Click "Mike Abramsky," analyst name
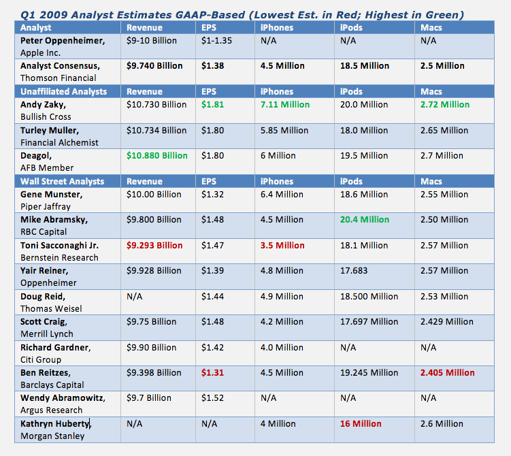511x456 pixels. 54,220
